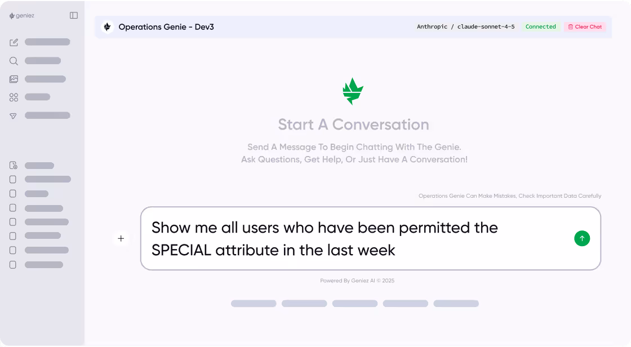Click the document-add icon in the sidebar
631x347 pixels.
pos(14,165)
